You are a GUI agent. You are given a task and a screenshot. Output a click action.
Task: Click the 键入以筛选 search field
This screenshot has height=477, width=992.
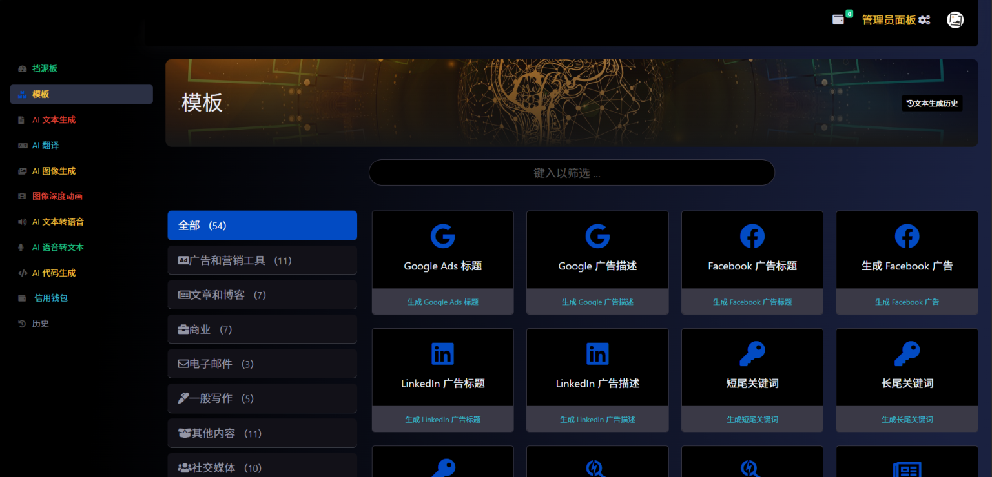[x=571, y=173]
